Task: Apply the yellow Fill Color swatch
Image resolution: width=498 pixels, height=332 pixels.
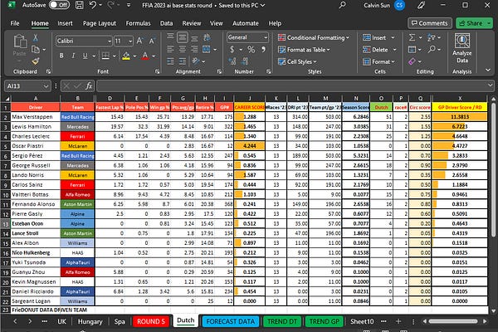Action: (126, 56)
